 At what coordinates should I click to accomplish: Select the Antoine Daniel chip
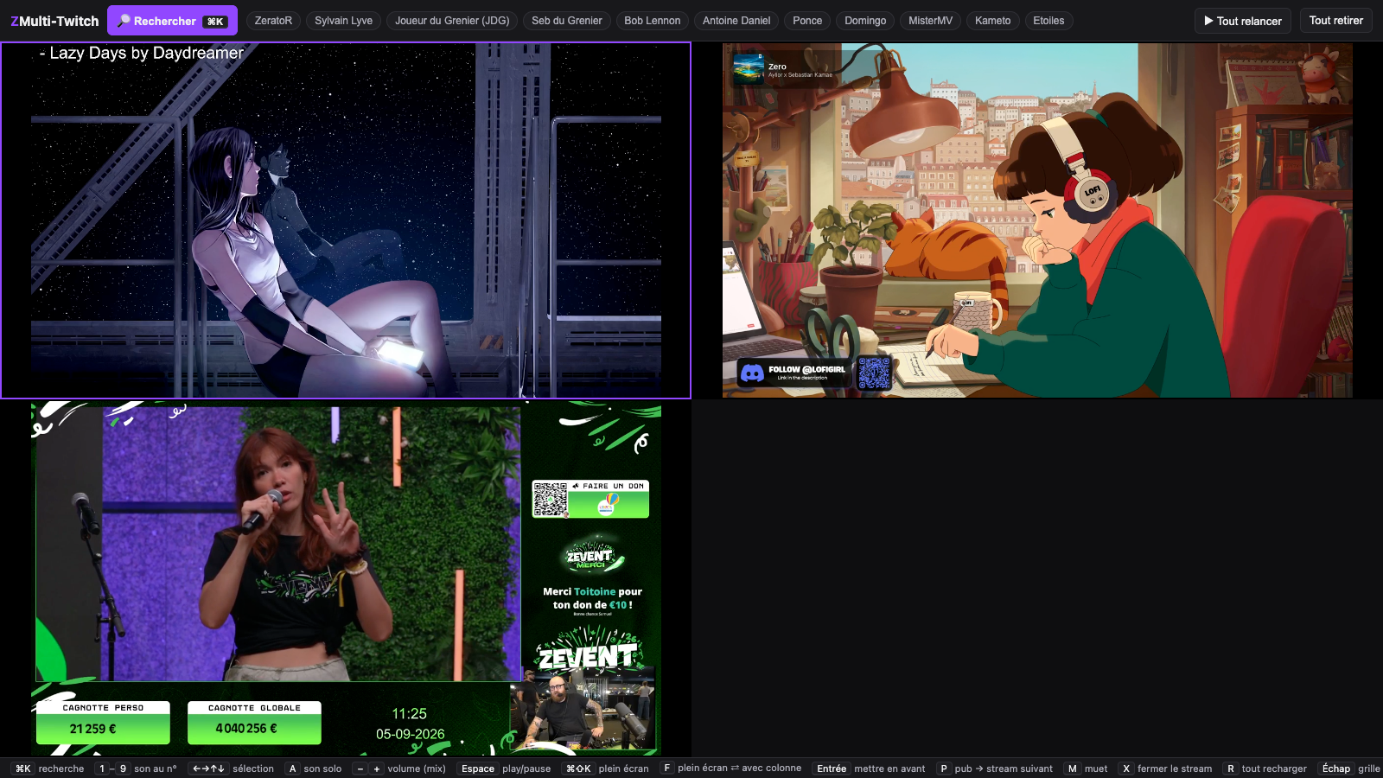[x=736, y=21]
